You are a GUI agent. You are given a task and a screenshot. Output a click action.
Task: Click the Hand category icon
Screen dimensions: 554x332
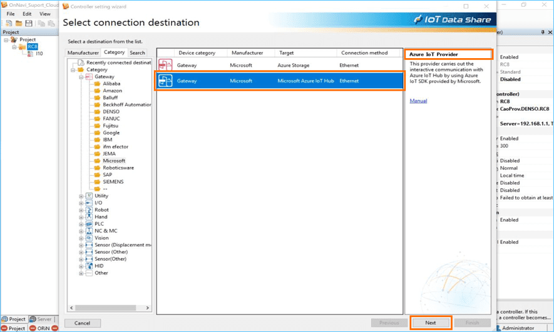point(89,217)
